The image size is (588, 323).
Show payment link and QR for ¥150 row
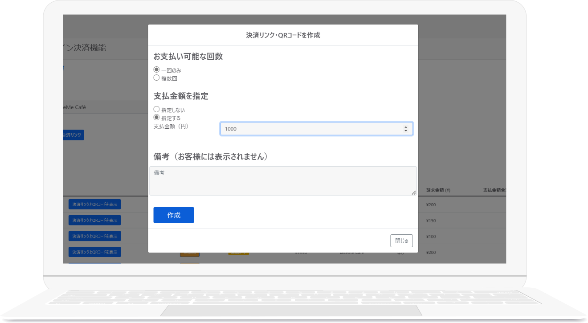tap(94, 220)
